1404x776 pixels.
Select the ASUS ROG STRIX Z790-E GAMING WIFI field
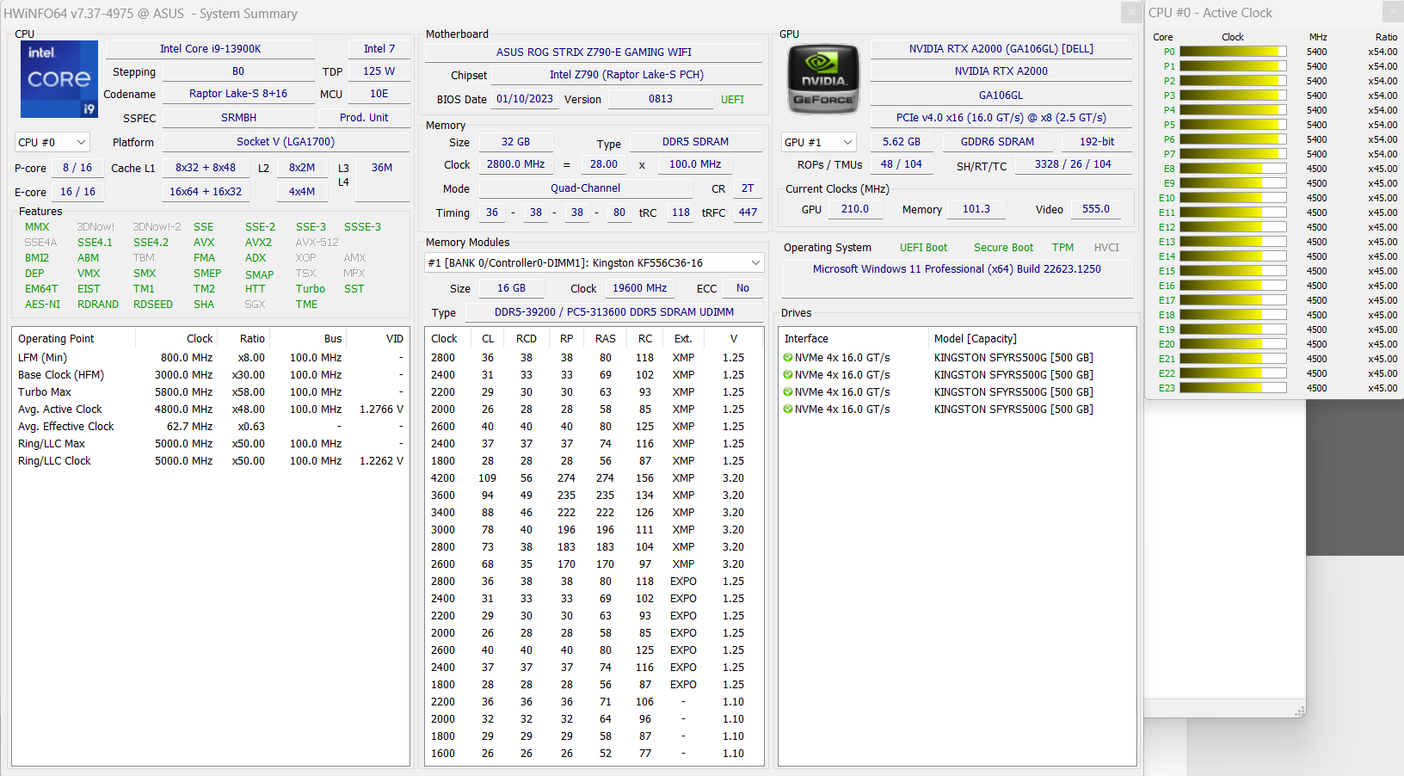pyautogui.click(x=594, y=52)
